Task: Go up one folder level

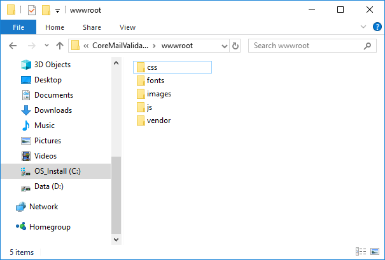Action: point(59,46)
